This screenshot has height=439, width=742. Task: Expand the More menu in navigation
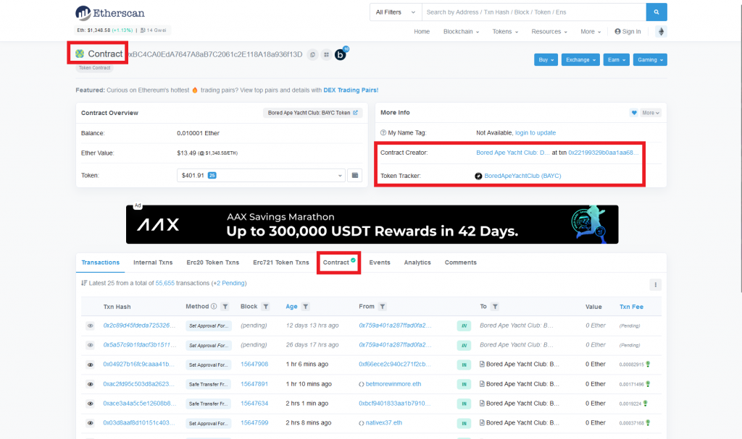591,32
